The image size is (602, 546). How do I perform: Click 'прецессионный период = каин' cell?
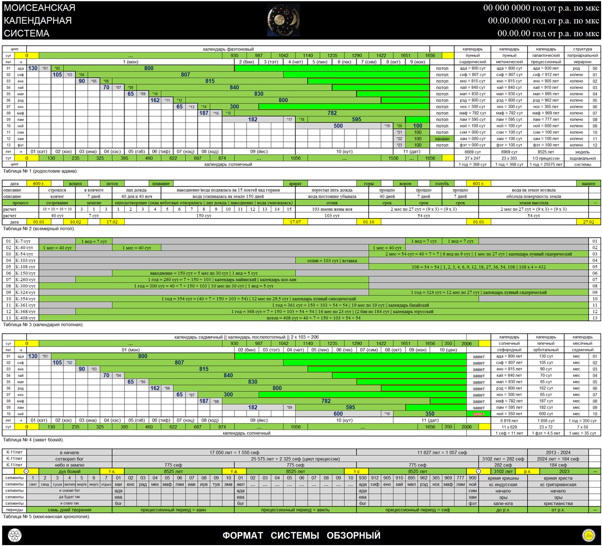173,510
